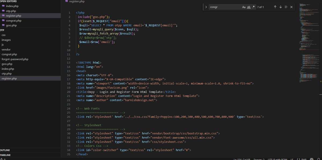
Task: Click PHP file icon beside goo.php in Open Editors
Action: pos(3,25)
